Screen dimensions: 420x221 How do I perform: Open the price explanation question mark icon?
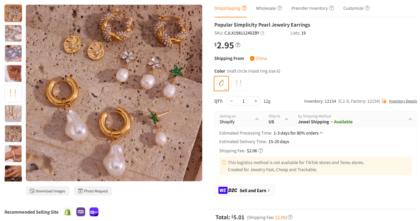click(x=238, y=45)
